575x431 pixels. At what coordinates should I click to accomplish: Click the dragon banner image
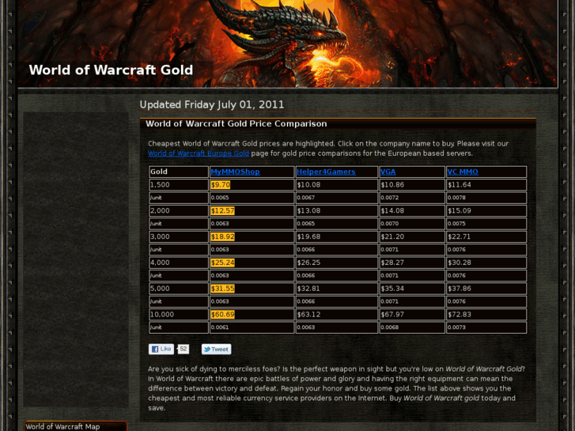[x=288, y=43]
